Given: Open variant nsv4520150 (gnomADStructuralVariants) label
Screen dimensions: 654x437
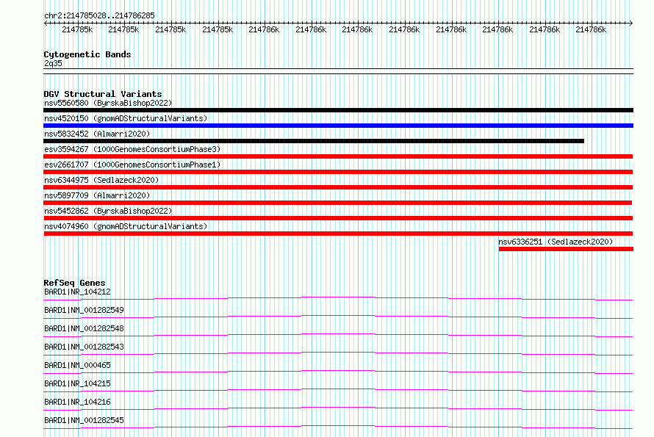Looking at the screenshot, I should pos(126,118).
